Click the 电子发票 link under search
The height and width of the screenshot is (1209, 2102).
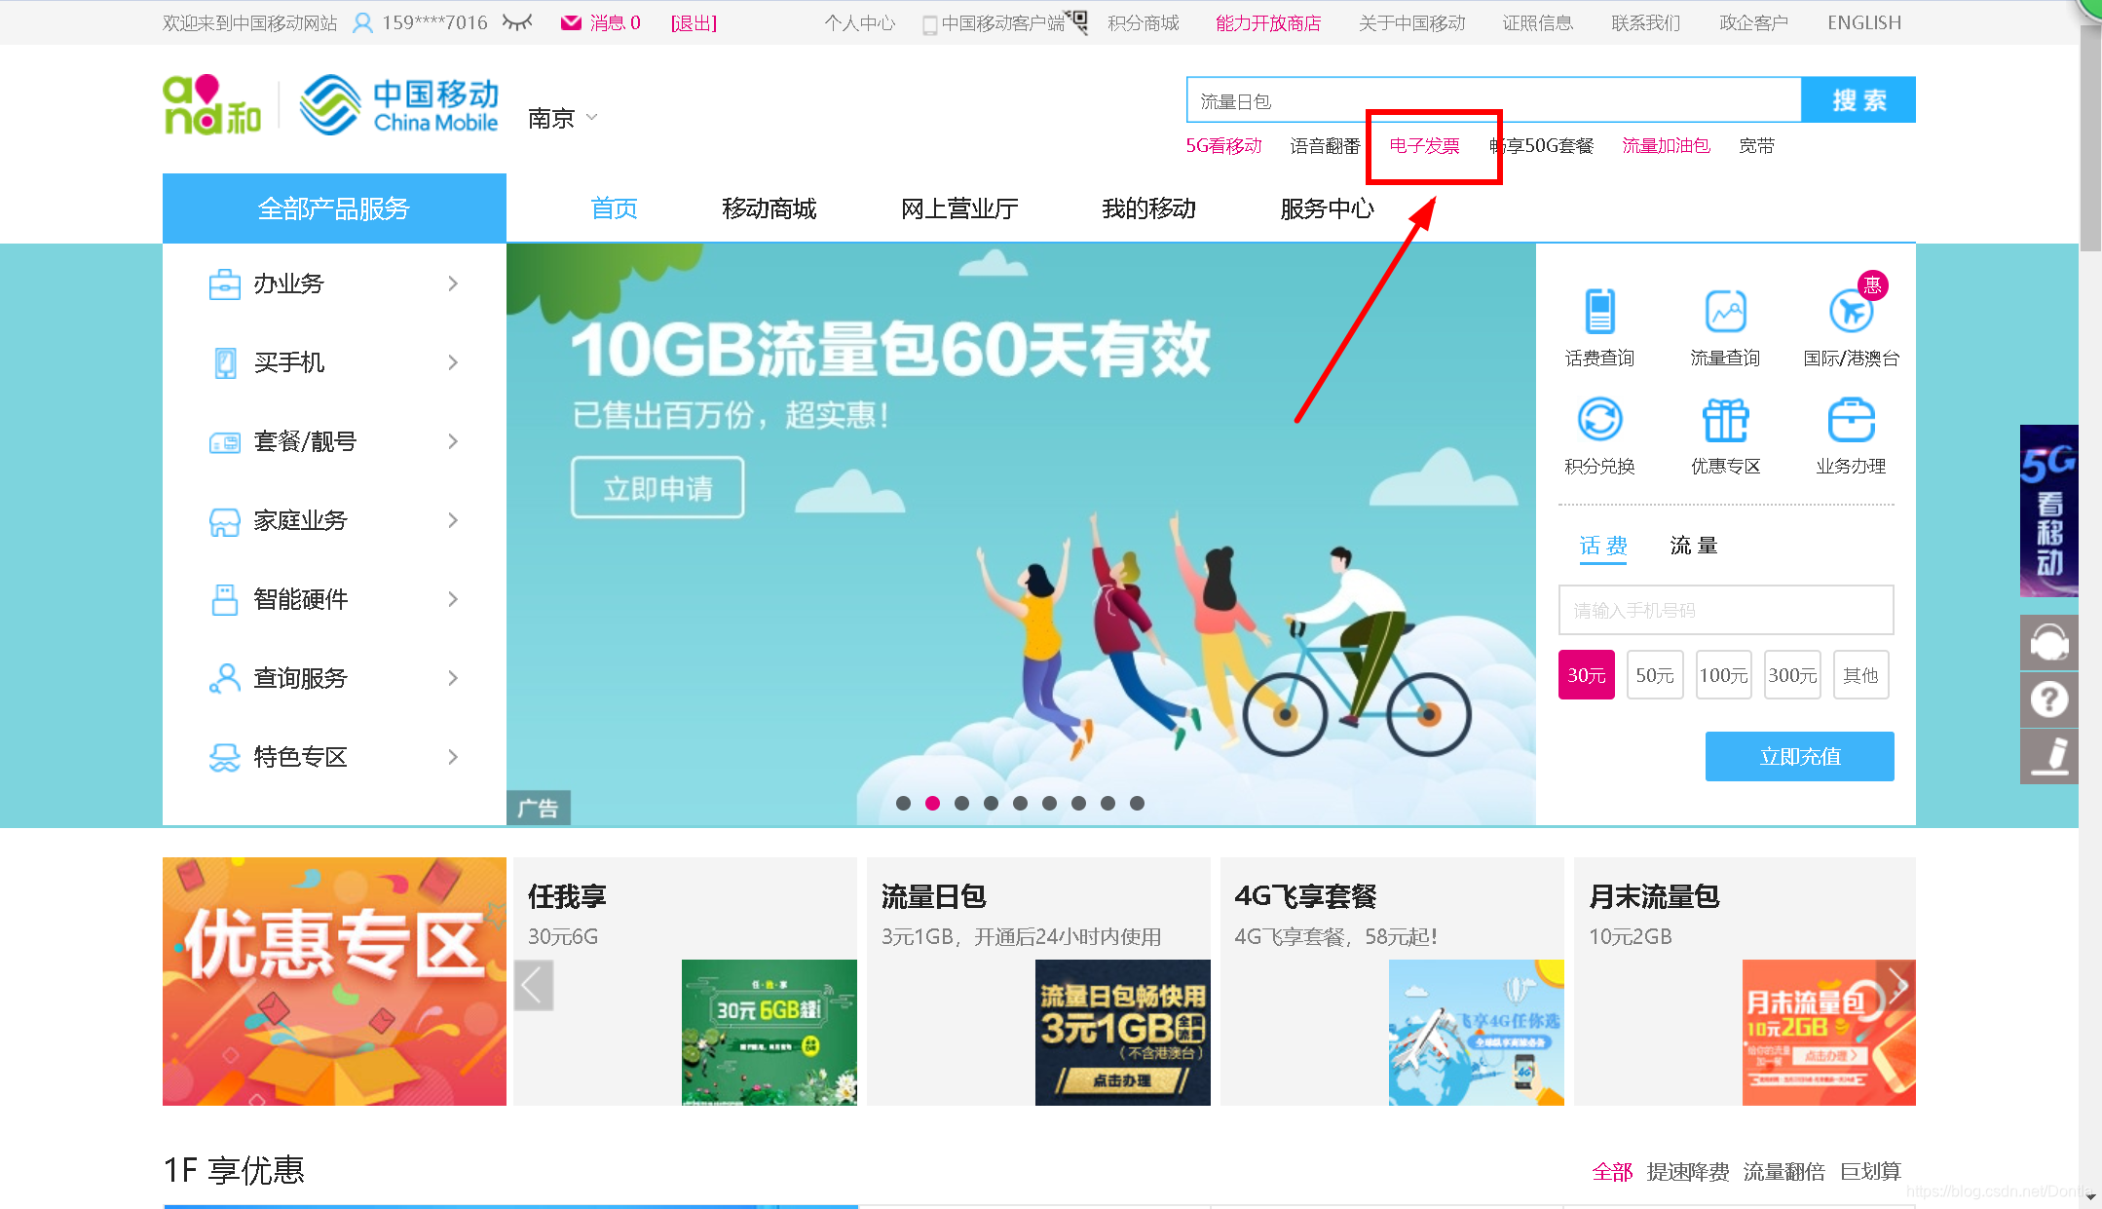[x=1424, y=146]
